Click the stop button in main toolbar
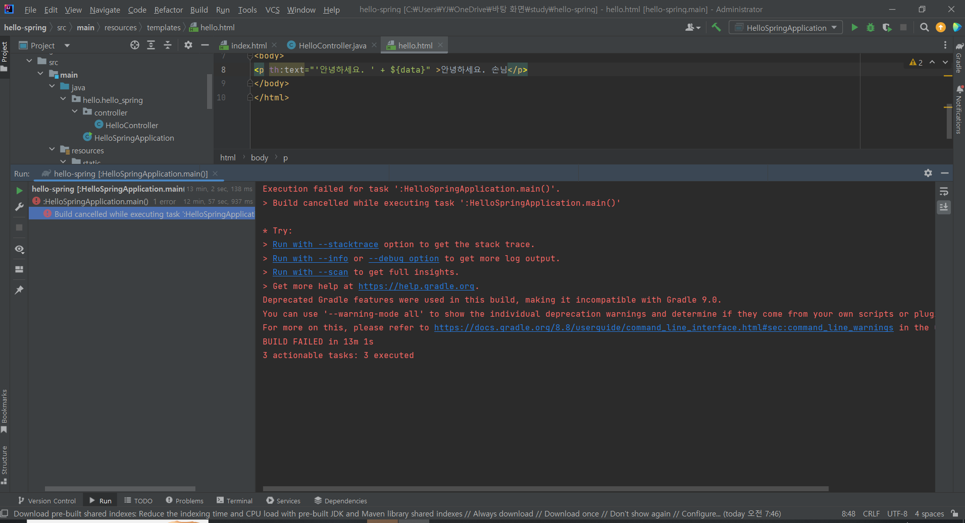The width and height of the screenshot is (965, 523). coord(903,27)
